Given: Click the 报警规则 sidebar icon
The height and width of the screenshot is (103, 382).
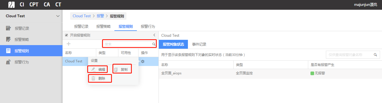Looking at the screenshot, I should [x=8, y=51].
